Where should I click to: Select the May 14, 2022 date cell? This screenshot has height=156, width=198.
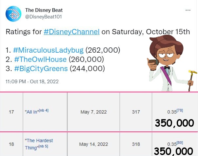93,144
